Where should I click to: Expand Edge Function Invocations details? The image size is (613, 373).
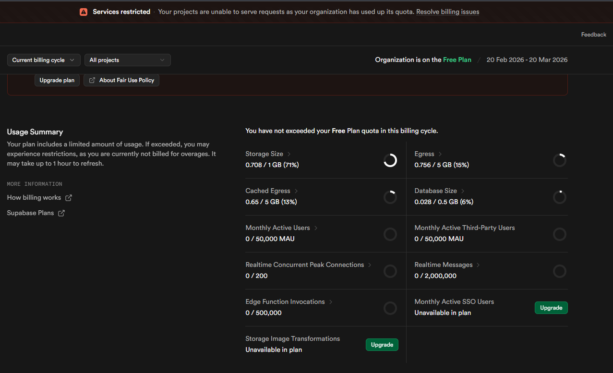[x=285, y=302]
